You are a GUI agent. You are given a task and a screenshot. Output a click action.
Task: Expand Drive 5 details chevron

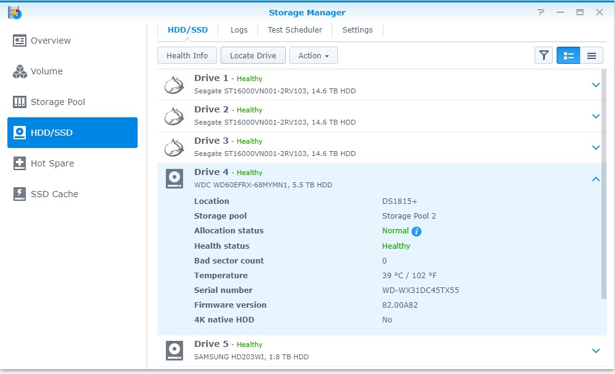coord(596,351)
